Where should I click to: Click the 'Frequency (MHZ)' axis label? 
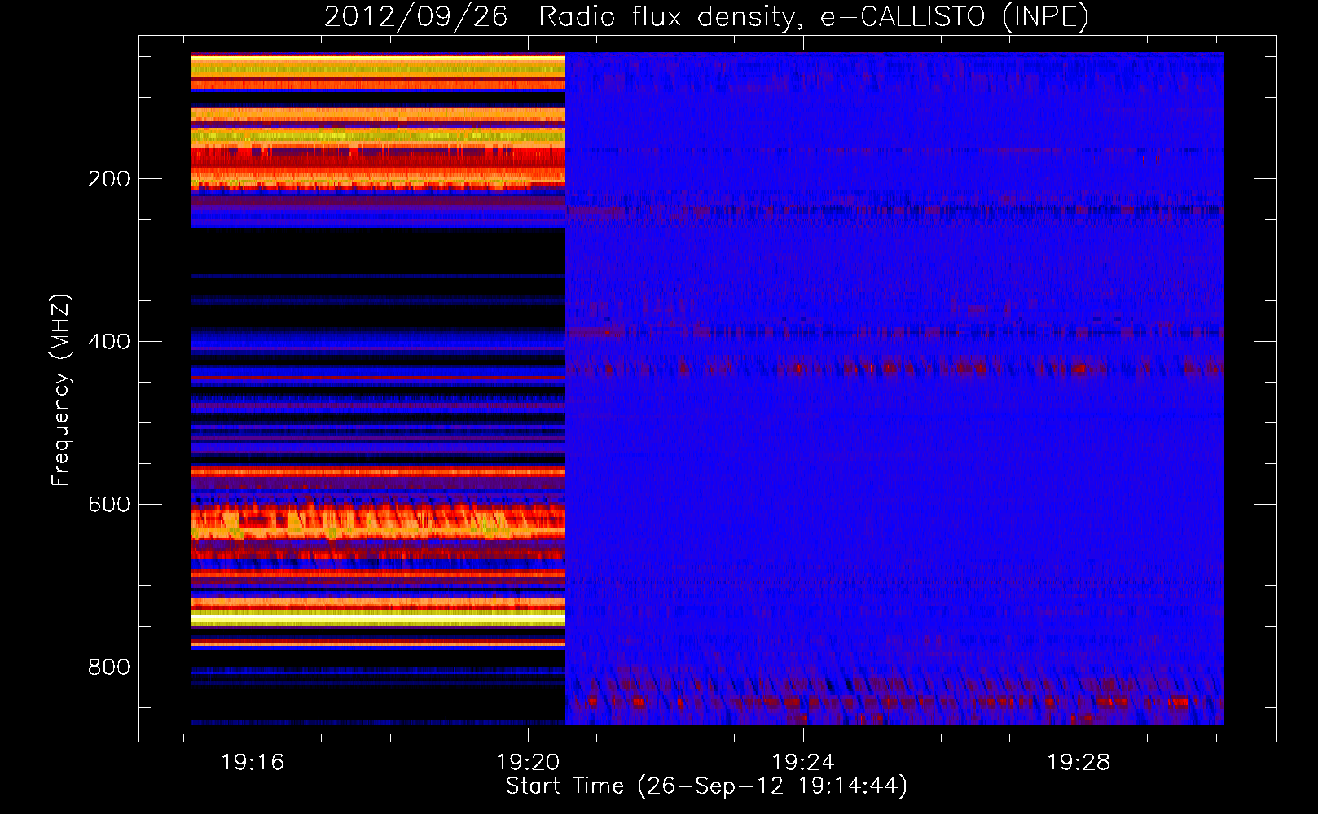[60, 391]
